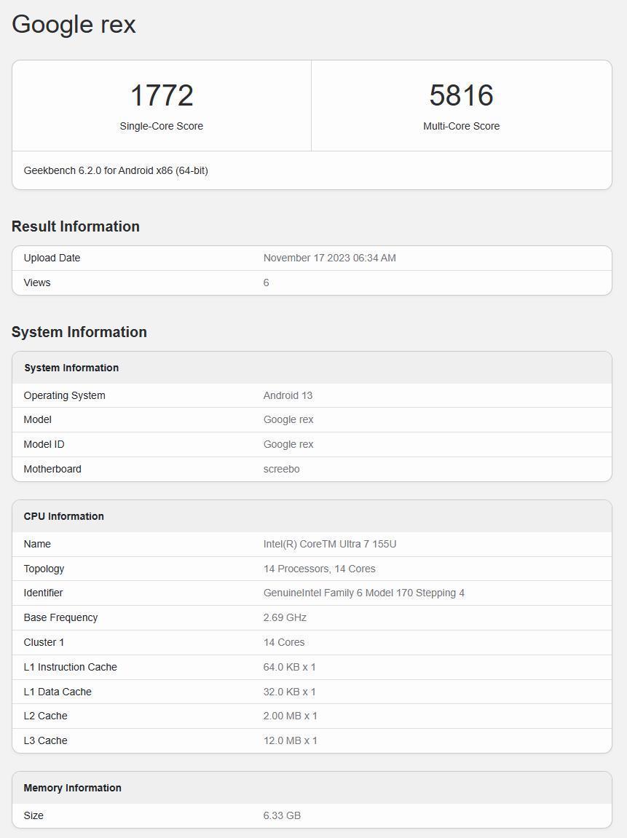Select the upload date November 17 2023 value
This screenshot has width=627, height=838.
(x=329, y=258)
